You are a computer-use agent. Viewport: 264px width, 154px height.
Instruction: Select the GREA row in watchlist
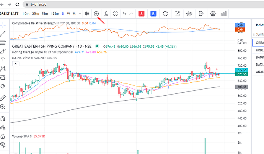point(258,43)
